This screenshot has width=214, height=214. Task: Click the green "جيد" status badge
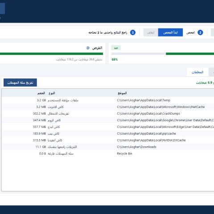coord(116,48)
